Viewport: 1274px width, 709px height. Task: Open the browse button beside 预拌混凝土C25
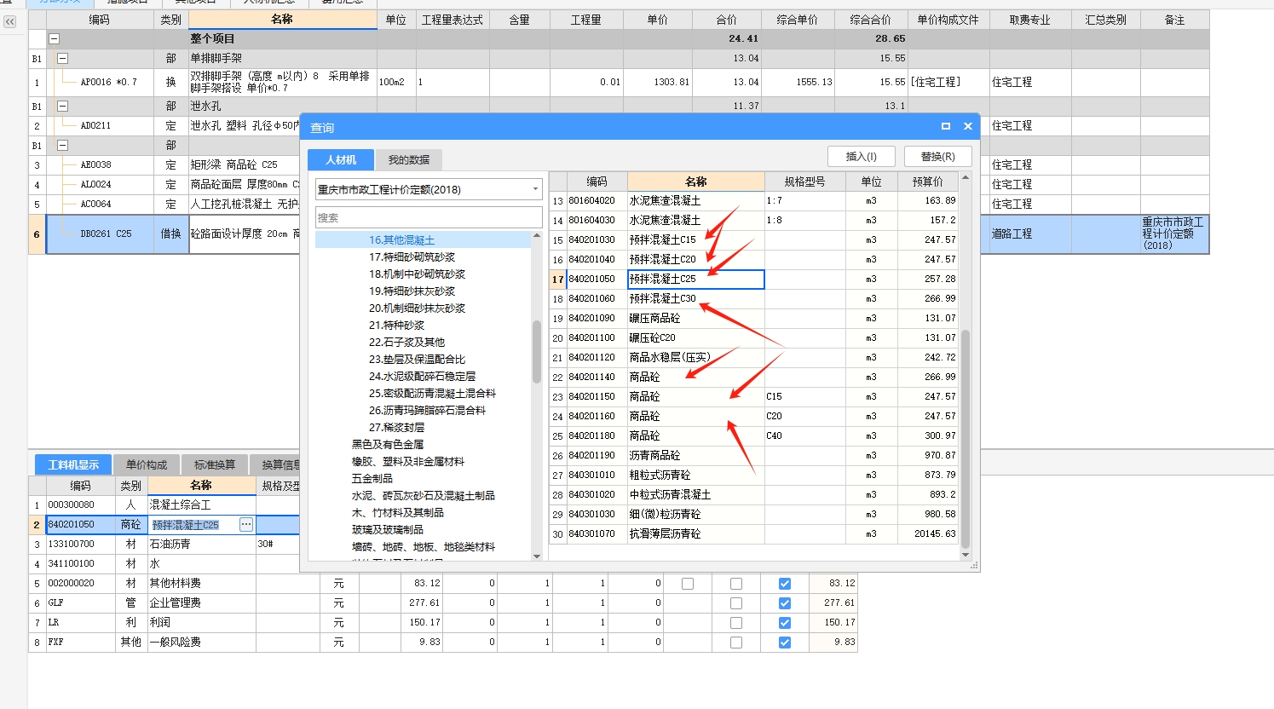[x=246, y=525]
